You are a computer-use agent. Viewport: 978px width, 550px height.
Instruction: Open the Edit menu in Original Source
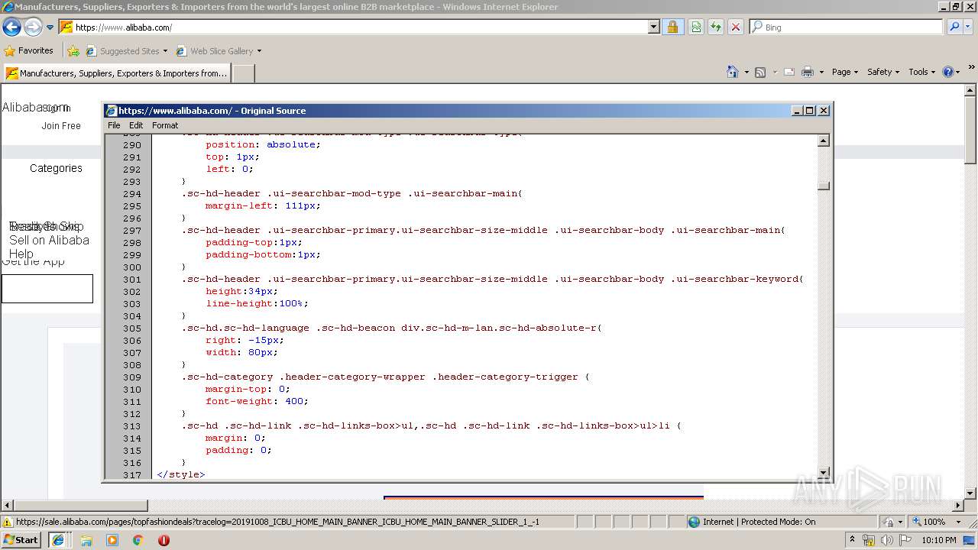coord(136,125)
